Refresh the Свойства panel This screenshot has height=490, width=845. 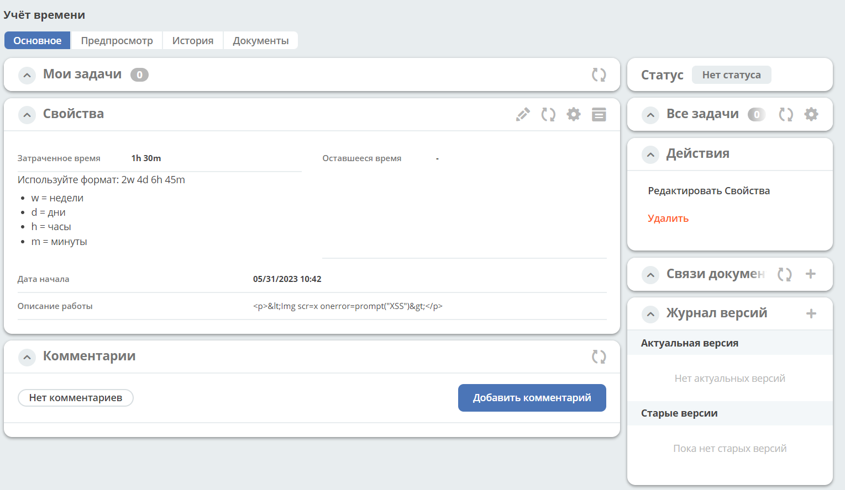pyautogui.click(x=548, y=114)
